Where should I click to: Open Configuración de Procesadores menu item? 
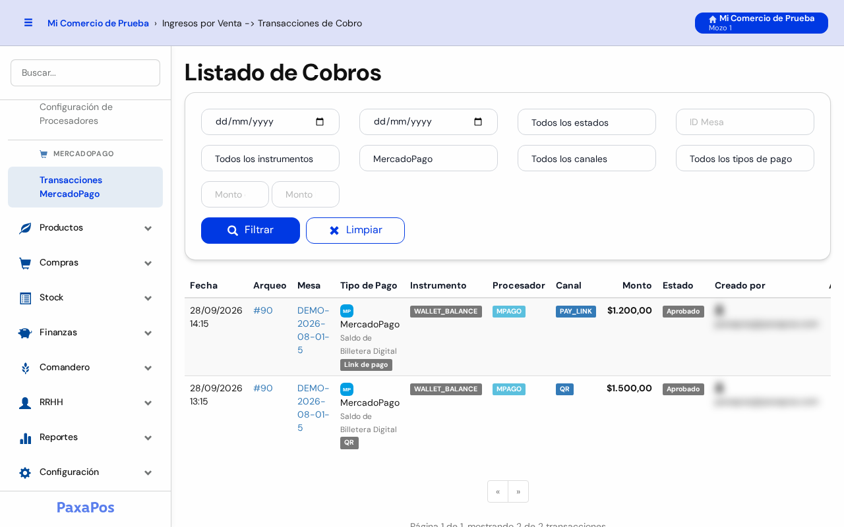coord(86,114)
